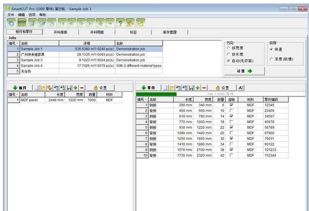
Task: Click the folder-with-arrow icon in panels toolbar
Action: 50,88
